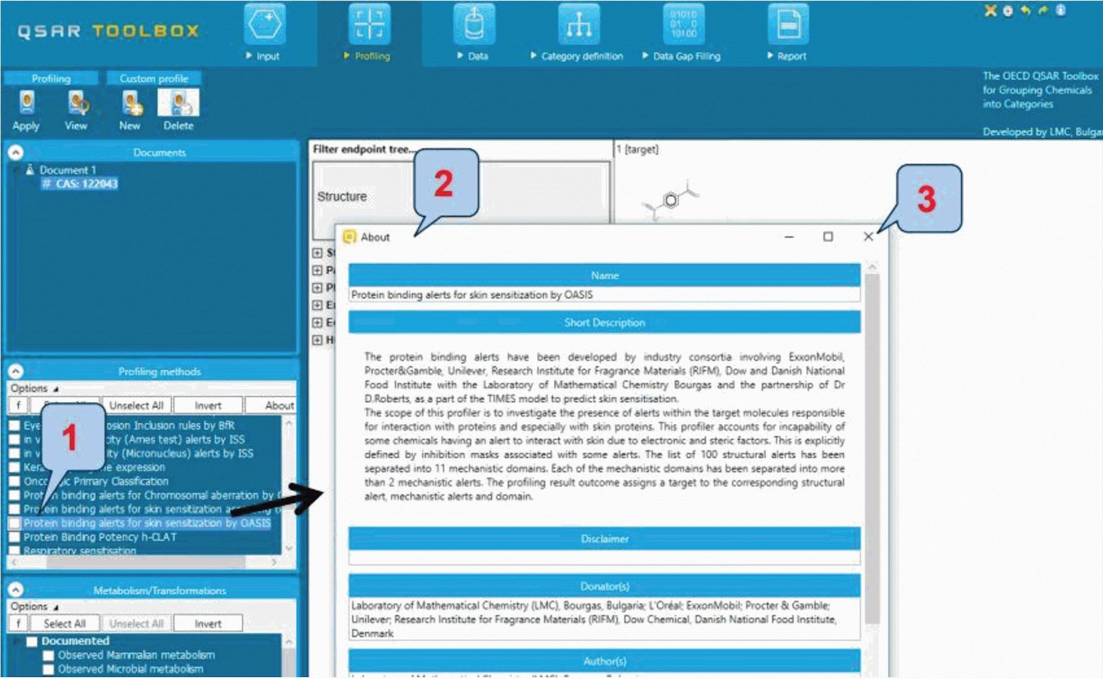The width and height of the screenshot is (1103, 679).
Task: Open the Data Gap Filling stage
Action: 683,25
